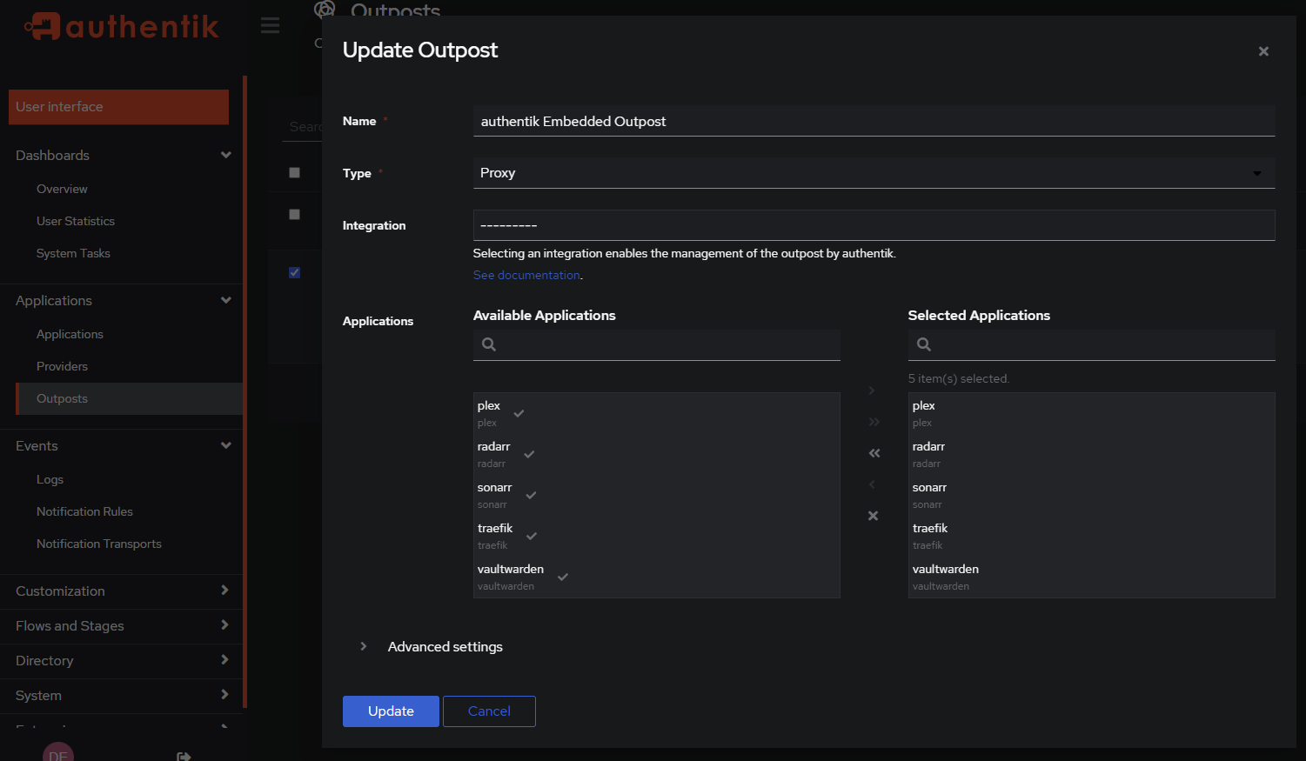
Task: Click the authentik logo
Action: [122, 27]
